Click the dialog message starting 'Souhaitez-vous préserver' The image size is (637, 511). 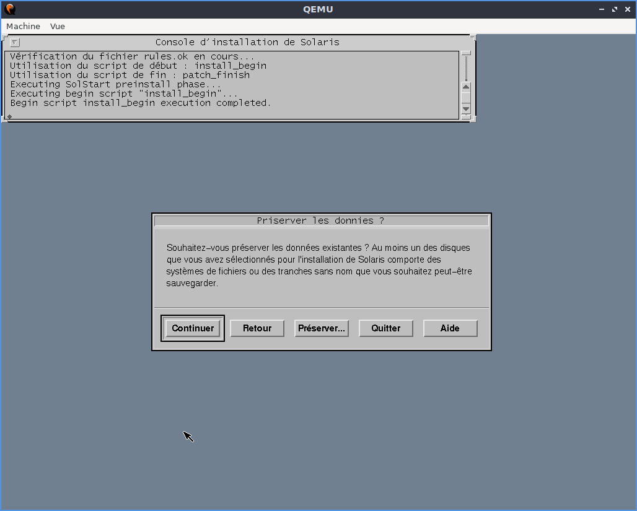pyautogui.click(x=319, y=265)
